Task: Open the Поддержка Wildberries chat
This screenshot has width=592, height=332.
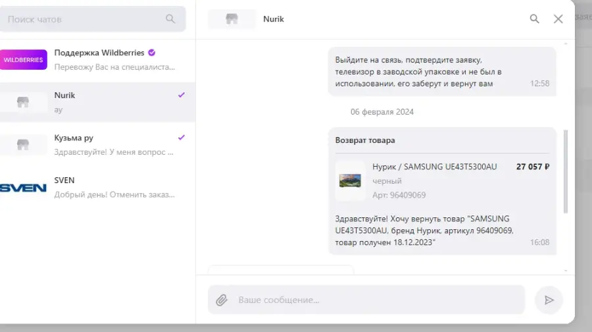Action: (98, 60)
